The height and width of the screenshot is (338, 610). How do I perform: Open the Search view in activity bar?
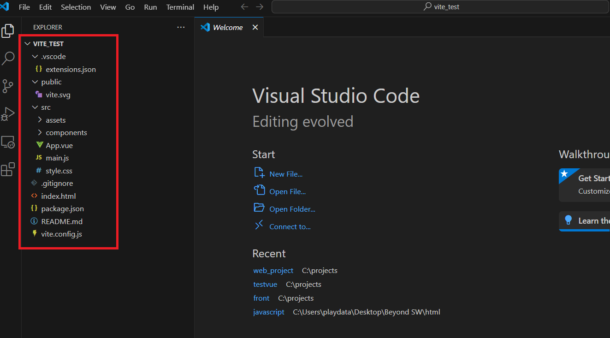point(8,59)
